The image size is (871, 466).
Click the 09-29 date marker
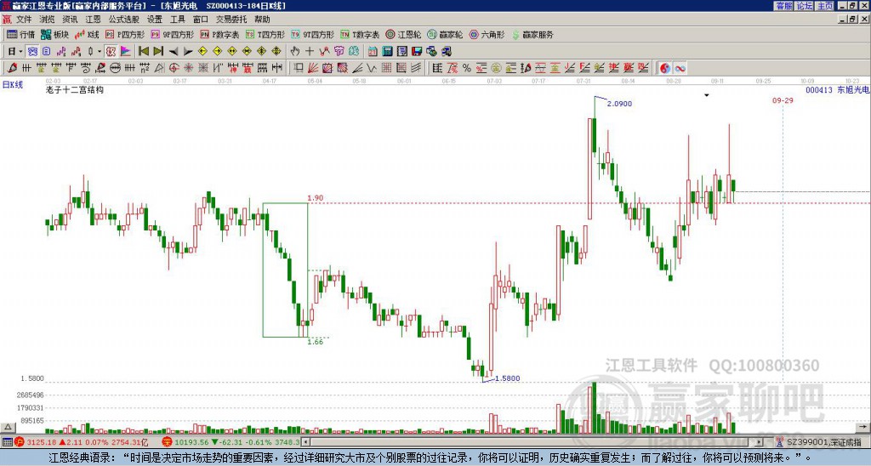tap(783, 100)
